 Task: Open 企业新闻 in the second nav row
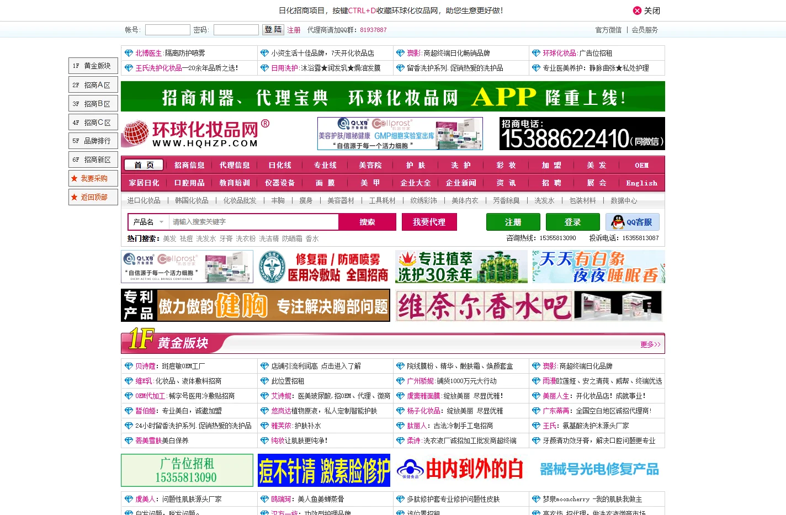[x=461, y=183]
